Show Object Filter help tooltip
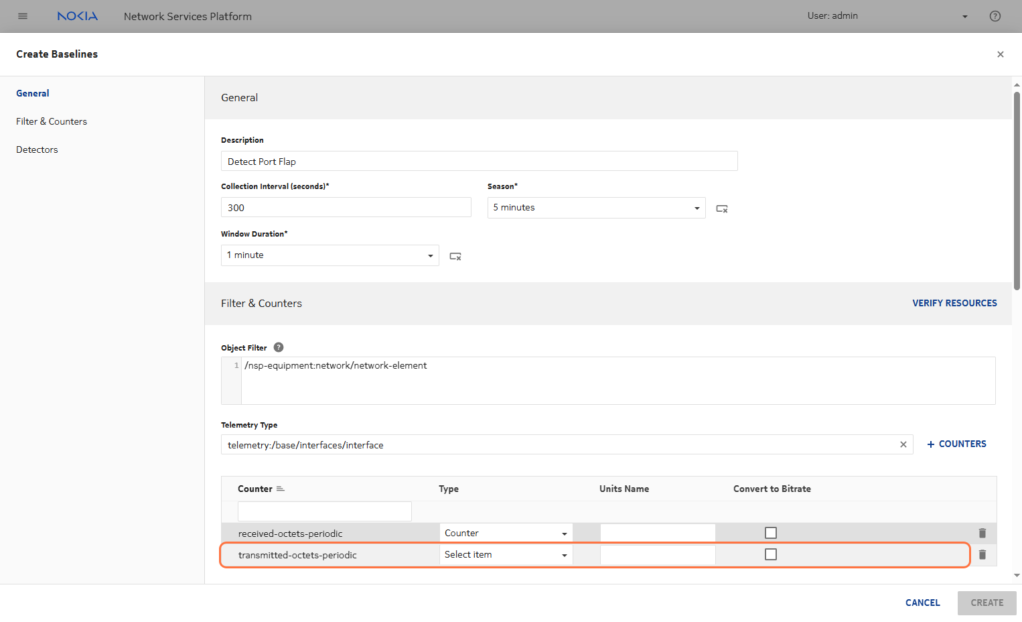Screen dimensions: 1022x622 pyautogui.click(x=279, y=347)
